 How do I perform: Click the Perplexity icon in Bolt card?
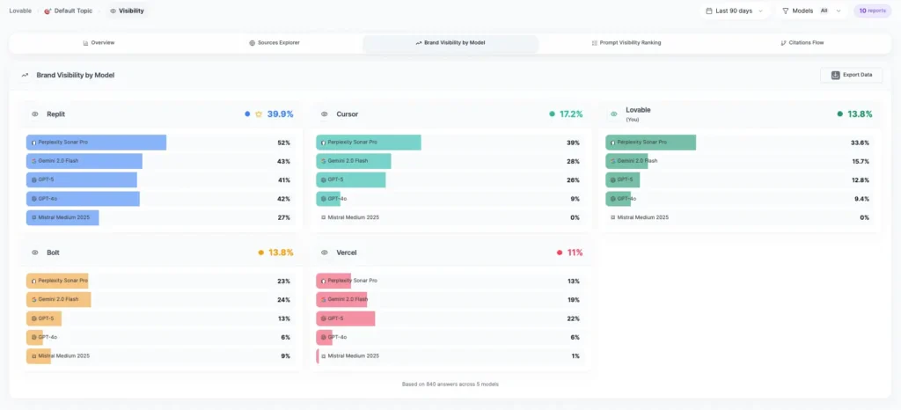[x=34, y=281]
